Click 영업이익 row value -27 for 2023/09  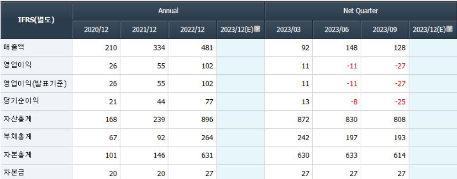click(x=400, y=66)
